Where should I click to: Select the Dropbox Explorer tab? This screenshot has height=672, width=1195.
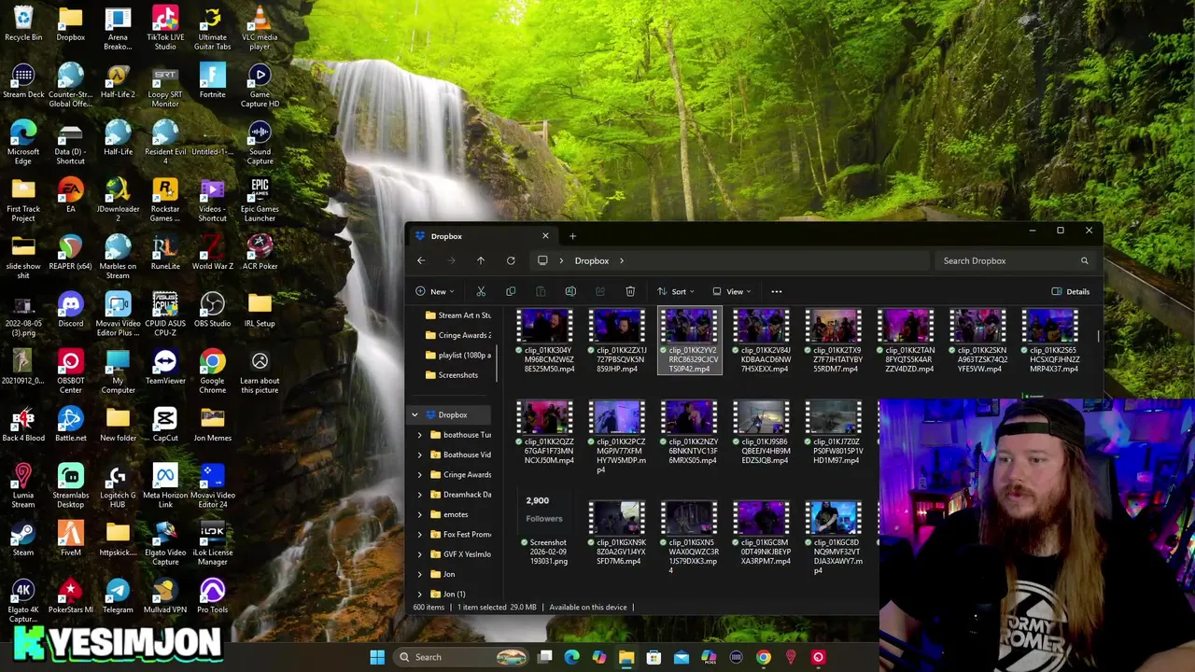click(483, 236)
